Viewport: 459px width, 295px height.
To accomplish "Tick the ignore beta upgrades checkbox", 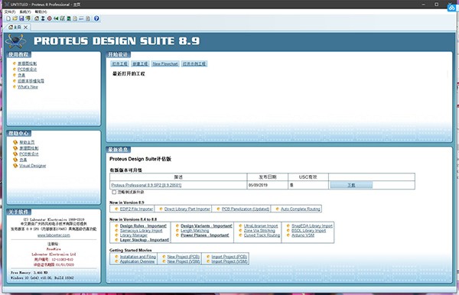I will tap(114, 192).
